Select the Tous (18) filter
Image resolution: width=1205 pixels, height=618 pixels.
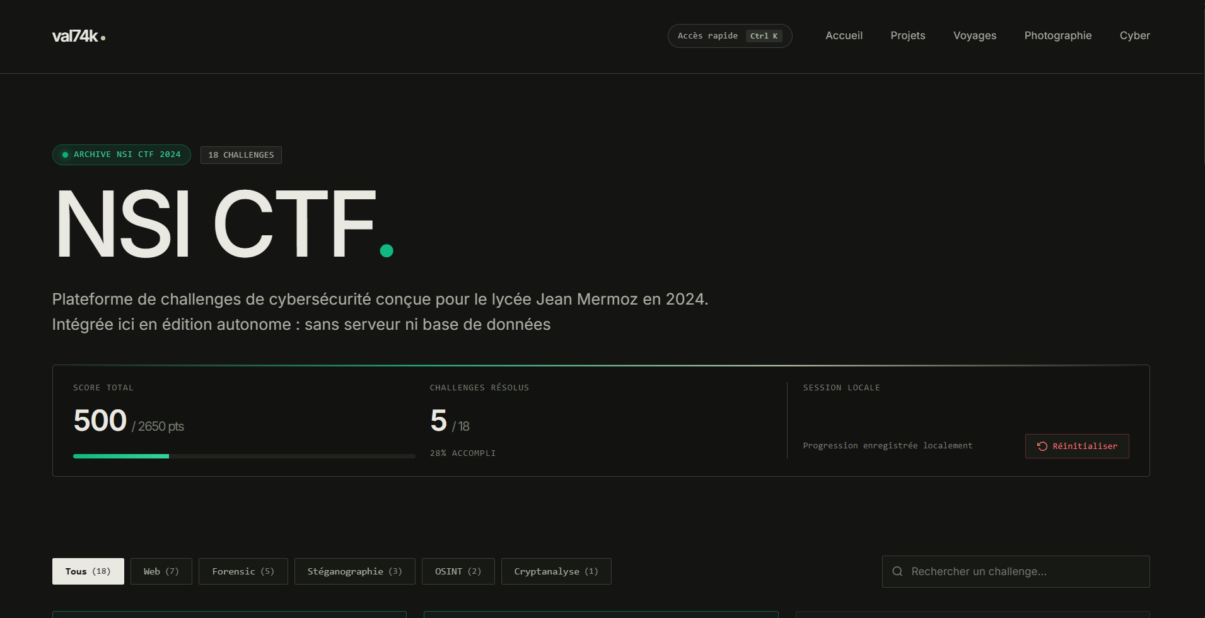tap(88, 571)
